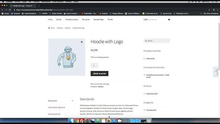Open Keyword tool bookmark
The image size is (220, 124).
point(166,13)
